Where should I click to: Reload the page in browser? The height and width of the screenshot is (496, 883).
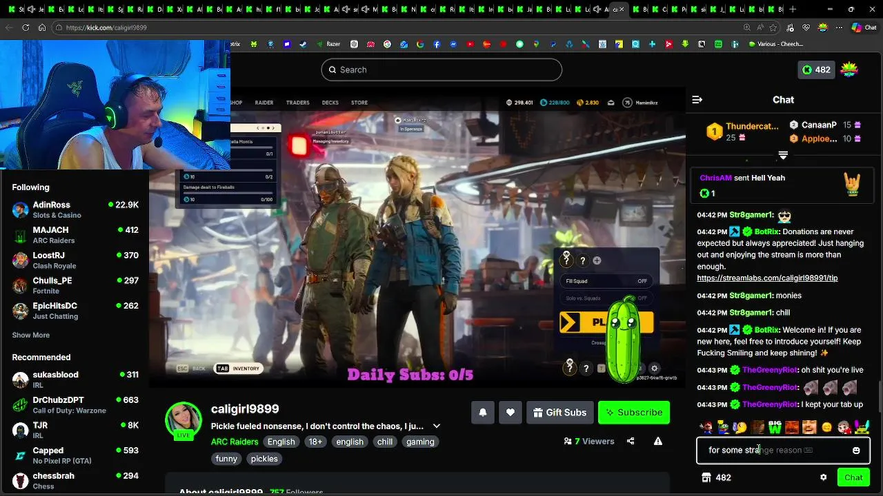[26, 28]
